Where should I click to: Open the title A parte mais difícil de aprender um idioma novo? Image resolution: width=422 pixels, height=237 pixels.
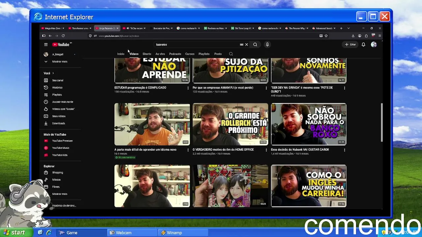point(145,150)
